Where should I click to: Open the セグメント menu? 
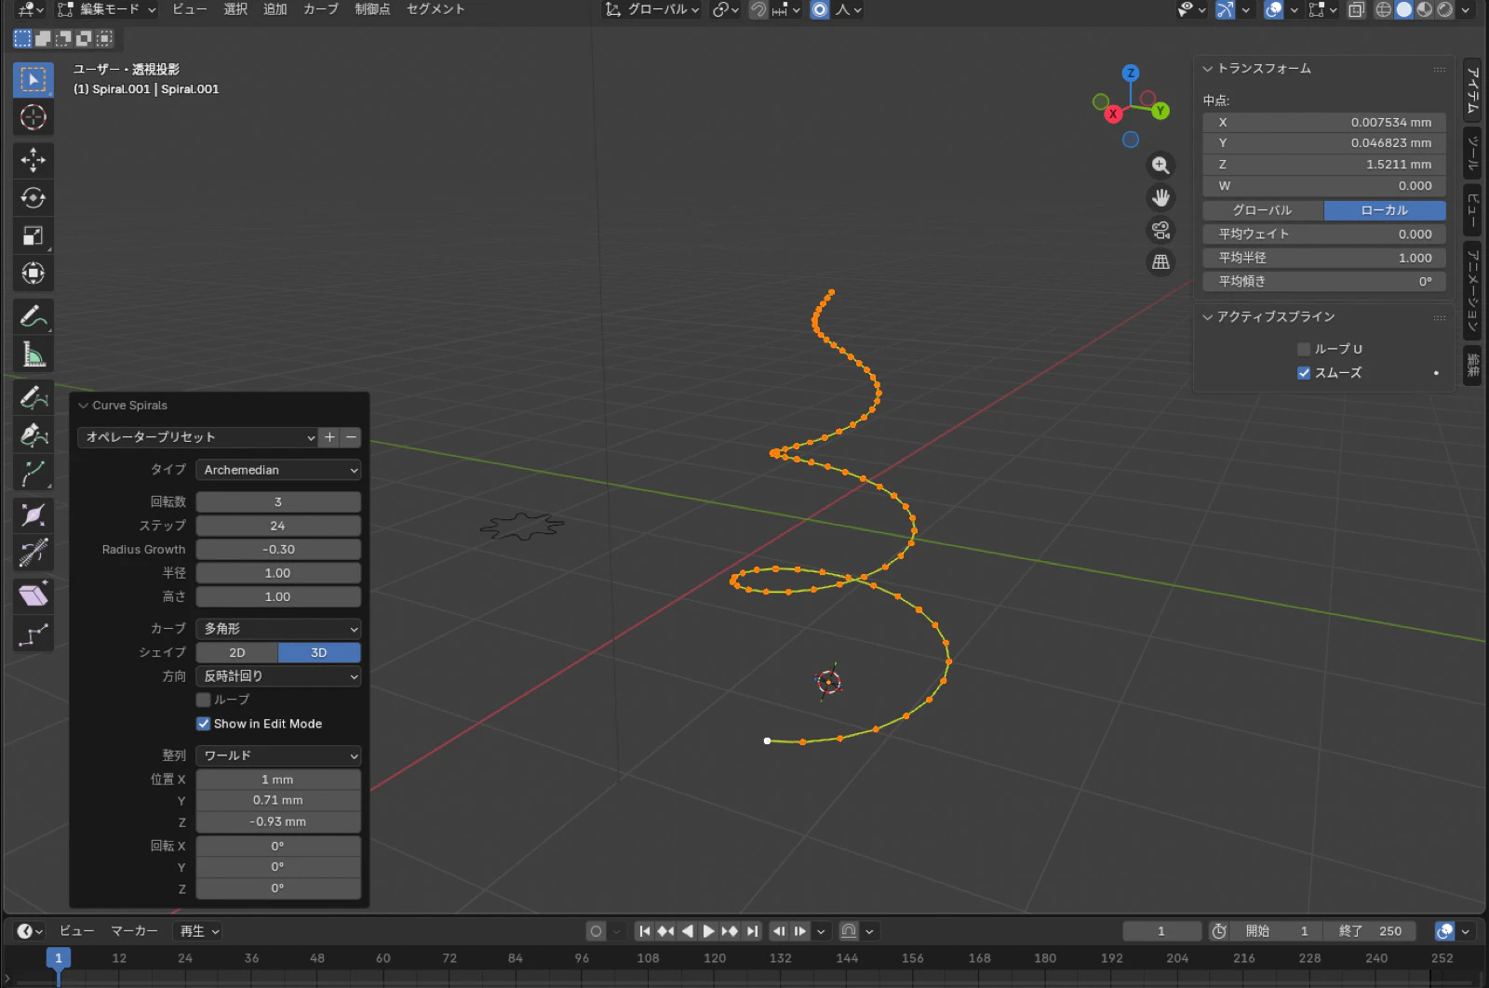click(435, 9)
